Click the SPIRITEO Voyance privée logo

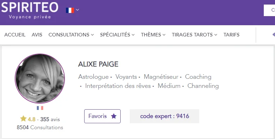[x=29, y=11]
